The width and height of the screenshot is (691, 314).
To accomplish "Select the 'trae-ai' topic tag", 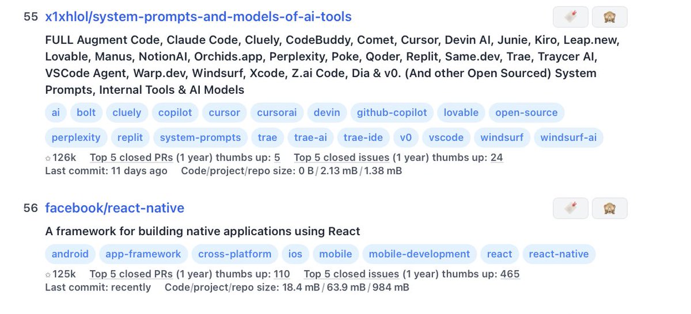I will (310, 137).
